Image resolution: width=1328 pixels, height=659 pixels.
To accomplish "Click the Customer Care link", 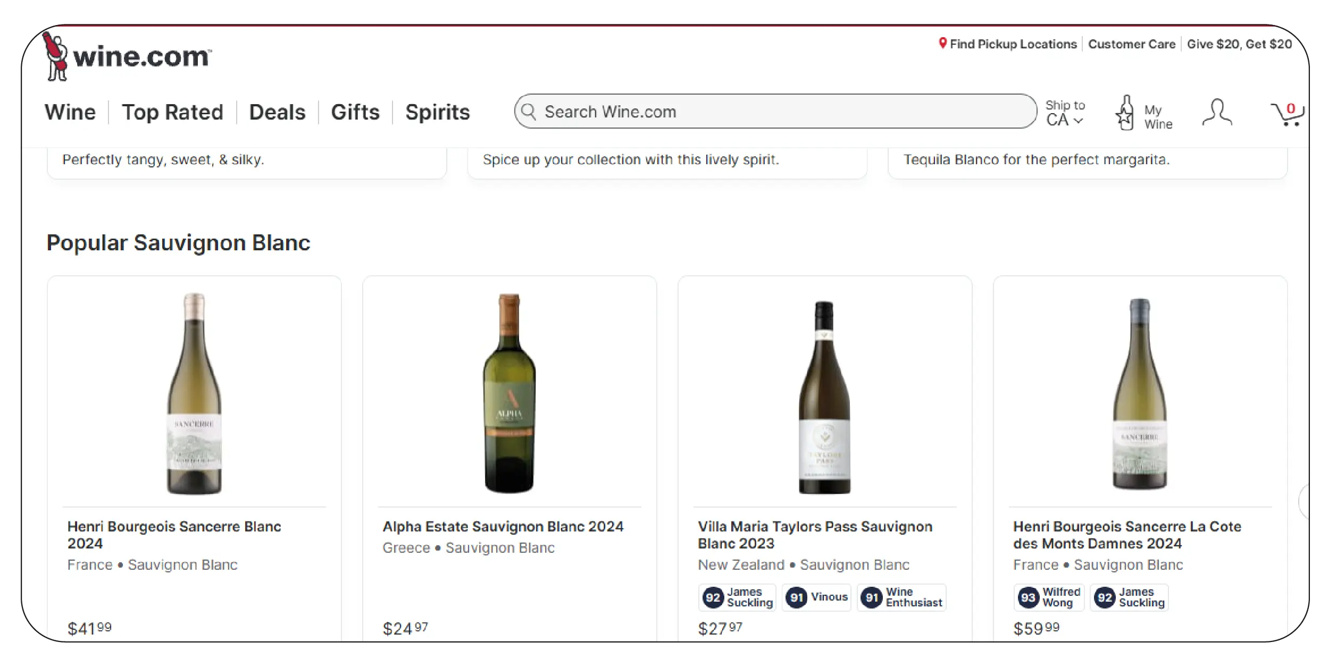I will (1131, 44).
